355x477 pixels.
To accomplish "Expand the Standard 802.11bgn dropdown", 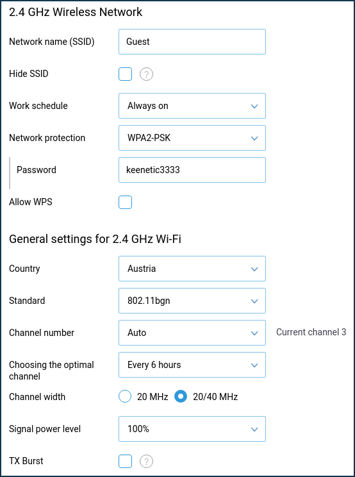I will pyautogui.click(x=192, y=301).
